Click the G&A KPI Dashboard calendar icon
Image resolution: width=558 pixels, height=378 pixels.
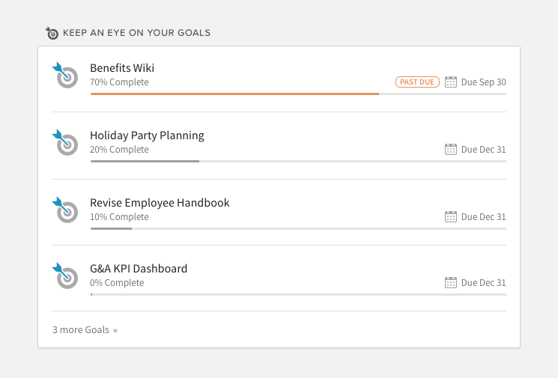(451, 282)
